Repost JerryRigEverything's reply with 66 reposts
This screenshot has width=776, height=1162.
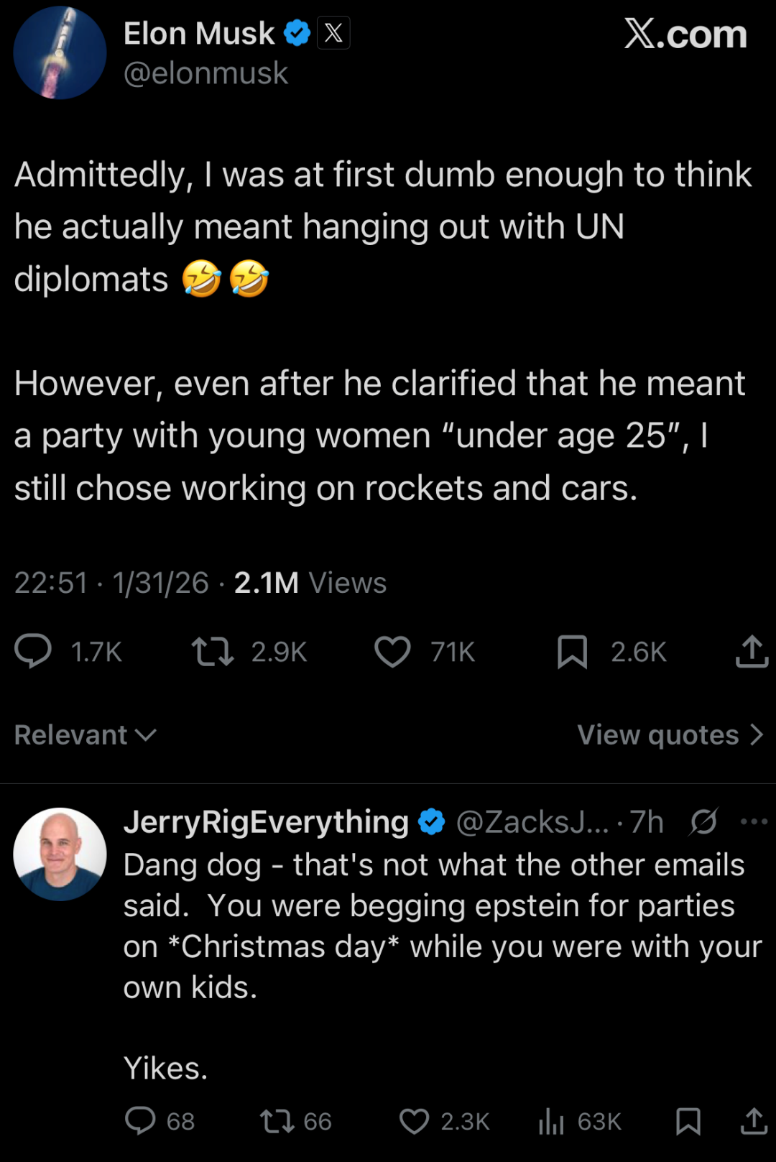pos(277,1121)
